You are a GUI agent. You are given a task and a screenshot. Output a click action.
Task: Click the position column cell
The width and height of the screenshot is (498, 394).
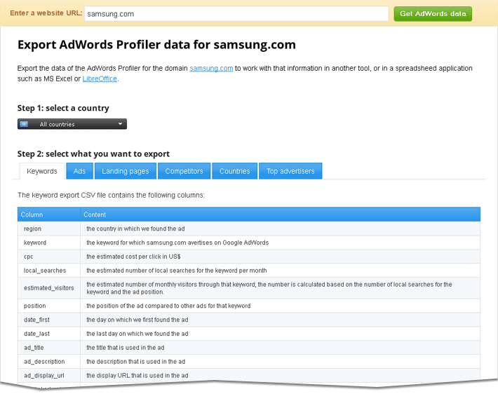49,306
